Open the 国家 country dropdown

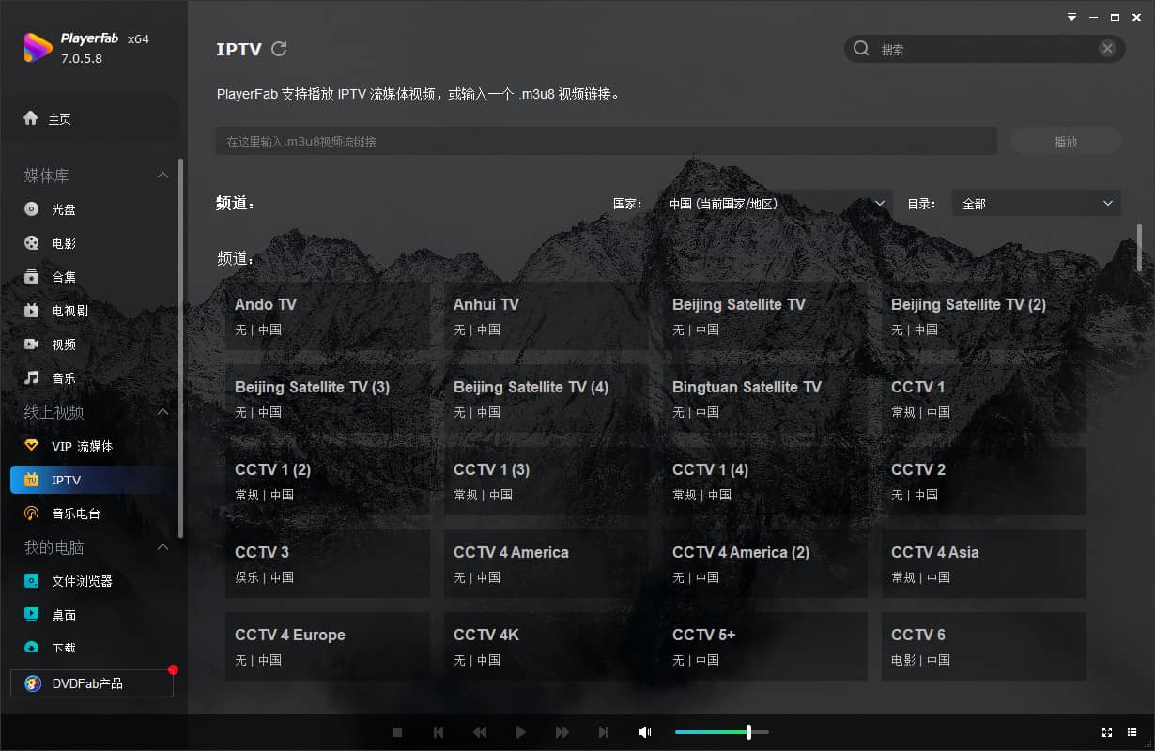[x=776, y=203]
